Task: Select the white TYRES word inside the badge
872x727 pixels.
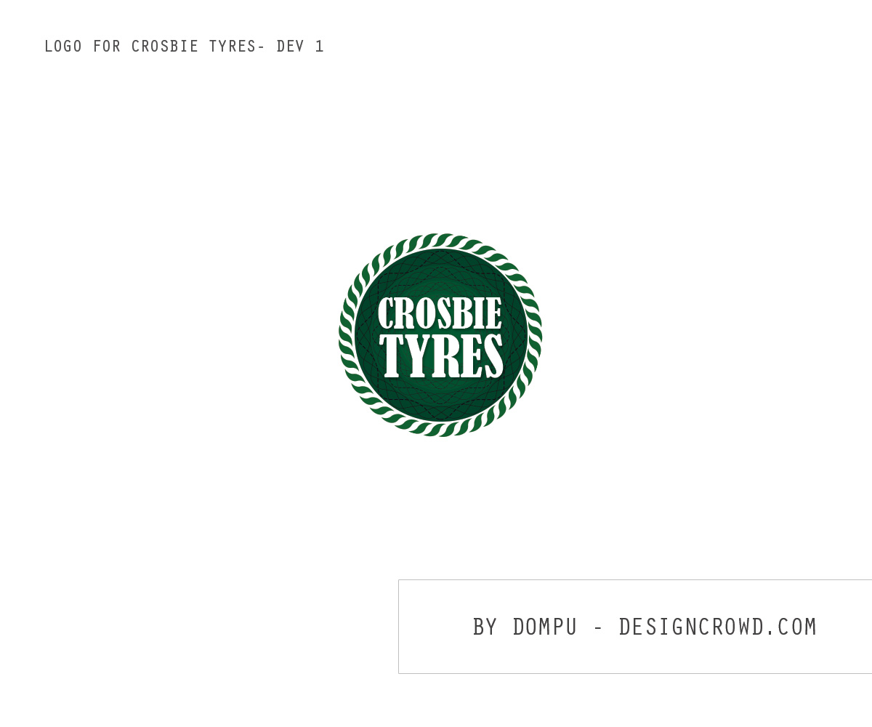Action: click(x=441, y=357)
